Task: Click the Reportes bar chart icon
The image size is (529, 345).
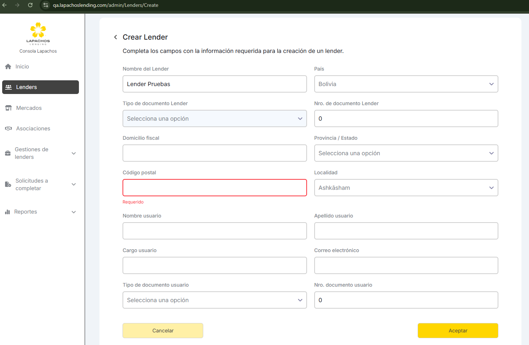Action: tap(8, 212)
